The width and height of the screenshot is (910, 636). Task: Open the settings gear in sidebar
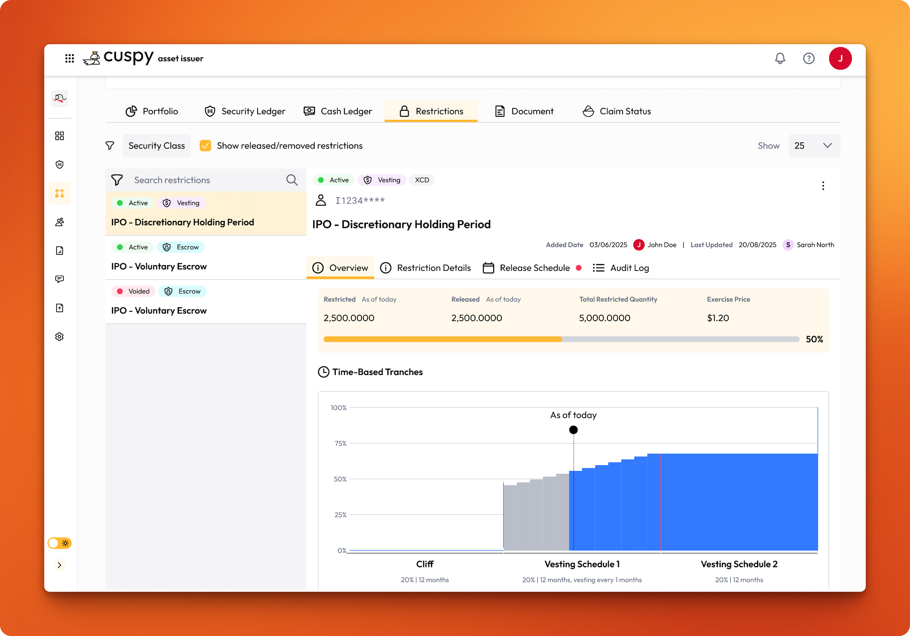(60, 337)
